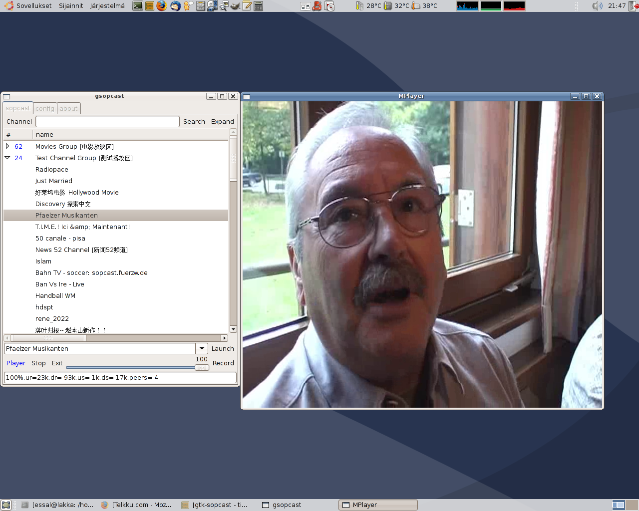Click the 'name' column header
Viewport: 639px width, 511px height.
[x=131, y=135]
